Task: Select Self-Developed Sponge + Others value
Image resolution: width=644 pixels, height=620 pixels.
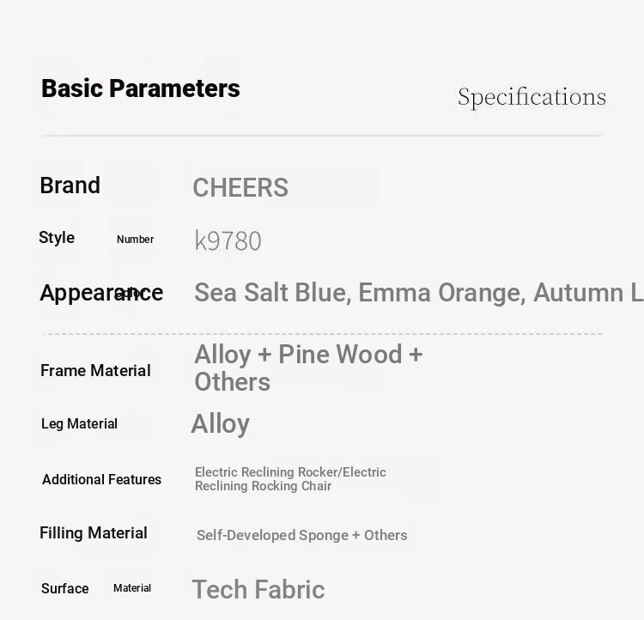Action: [302, 535]
